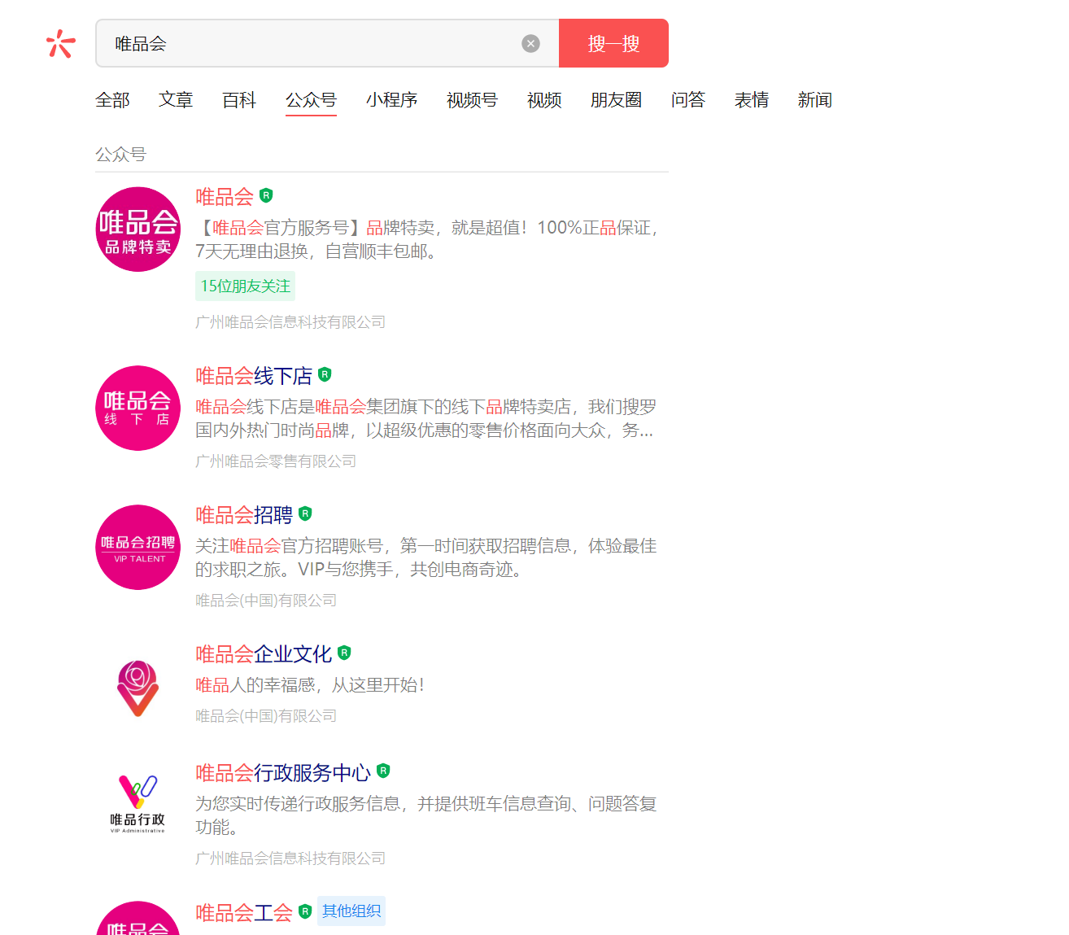Image resolution: width=1069 pixels, height=935 pixels.
Task: Switch to the 朋友圈 tab
Action: [616, 100]
